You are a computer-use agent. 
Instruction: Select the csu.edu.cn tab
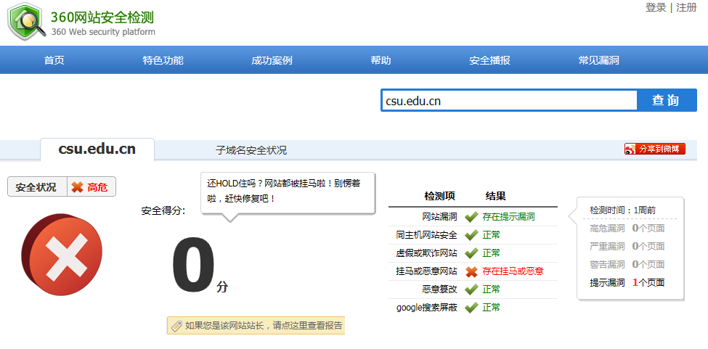point(97,149)
